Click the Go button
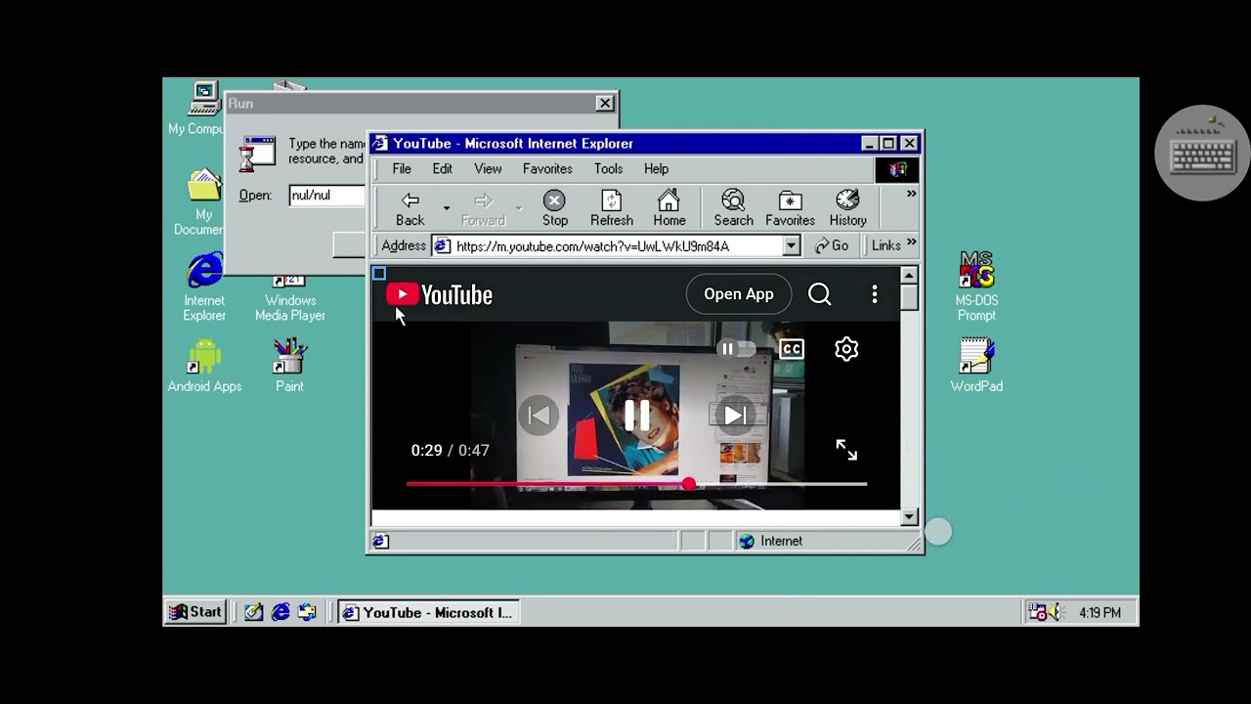The image size is (1251, 704). 831,246
